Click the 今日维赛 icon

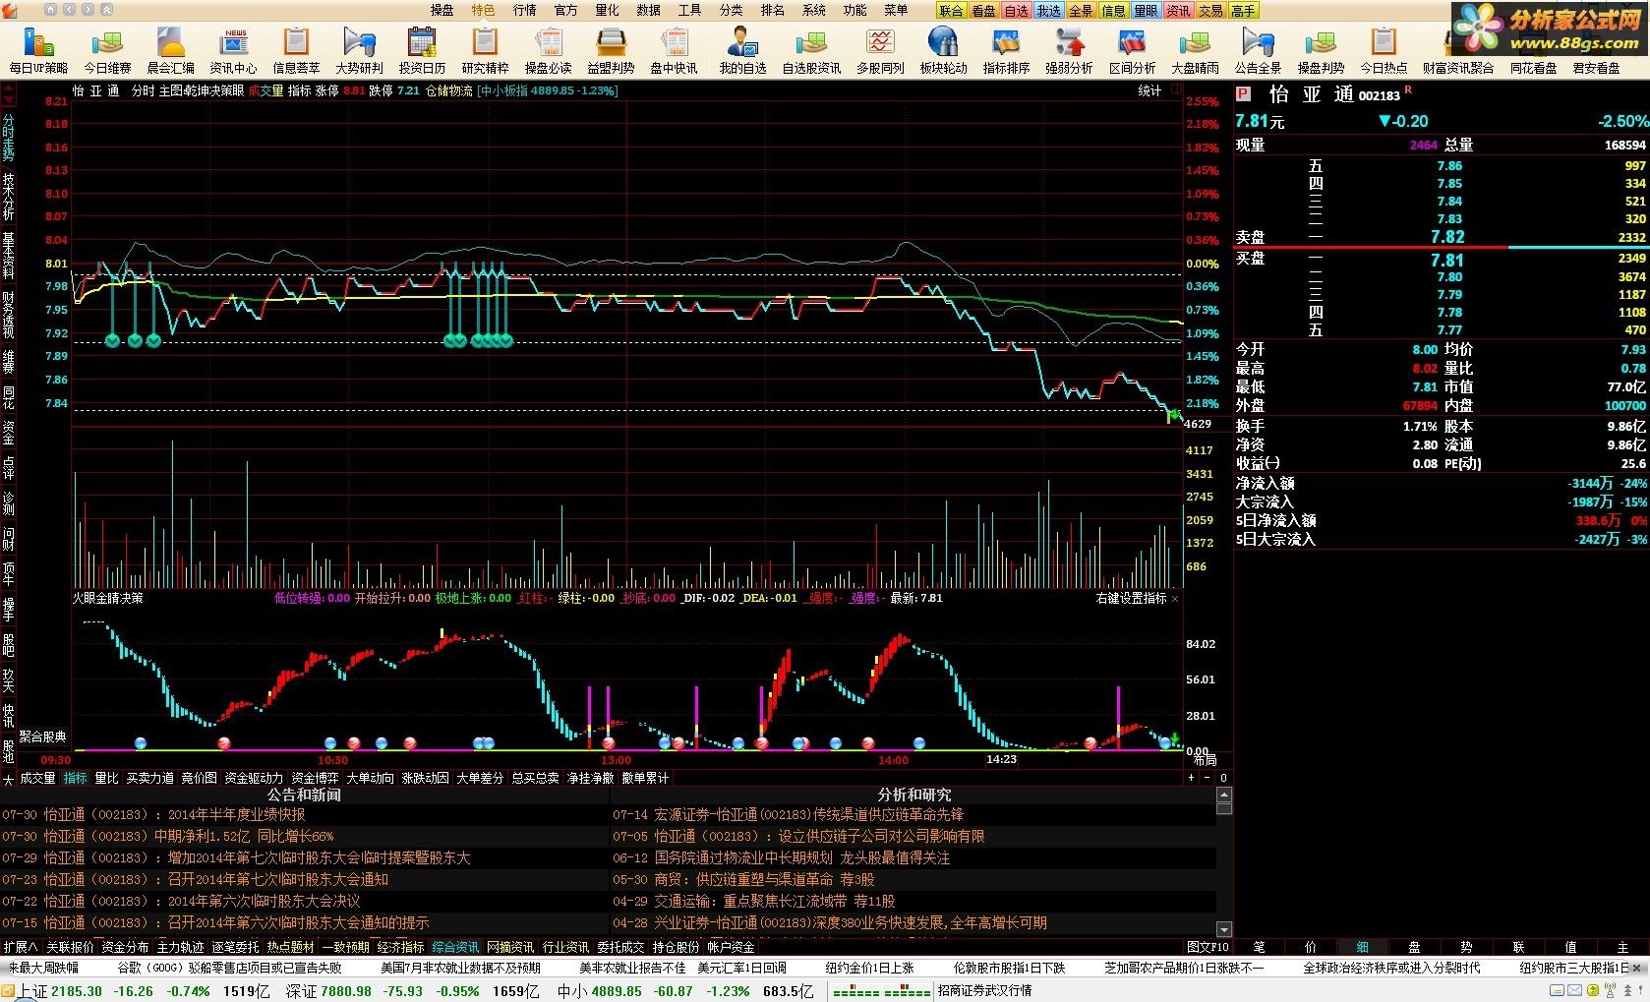tap(107, 50)
